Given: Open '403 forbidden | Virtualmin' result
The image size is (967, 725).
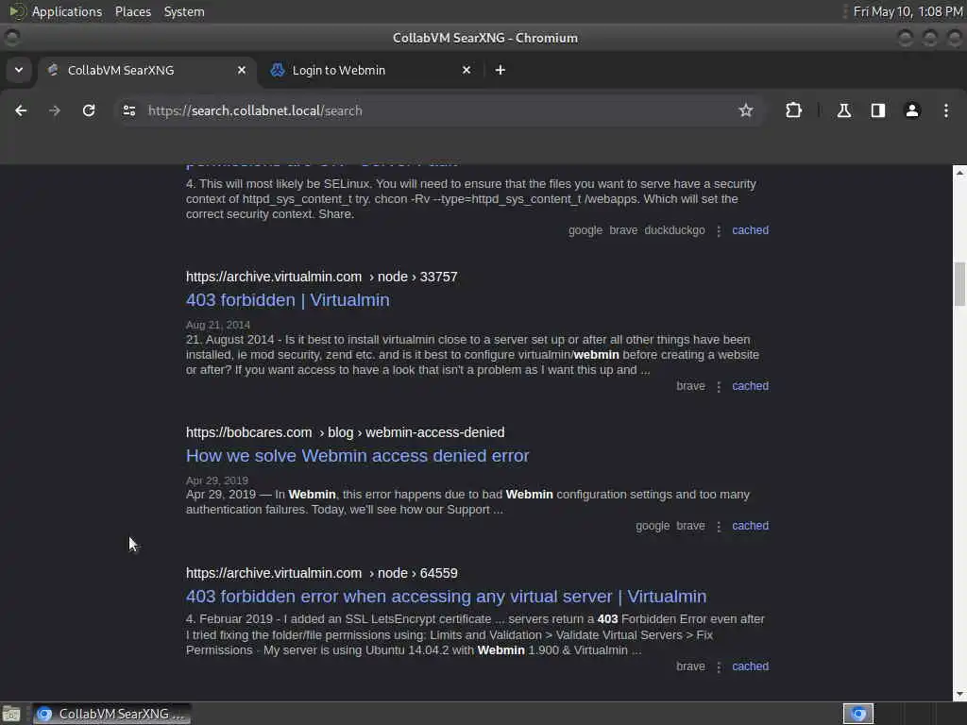Looking at the screenshot, I should (287, 300).
